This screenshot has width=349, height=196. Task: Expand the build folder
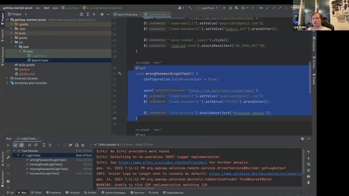pyautogui.click(x=11, y=33)
